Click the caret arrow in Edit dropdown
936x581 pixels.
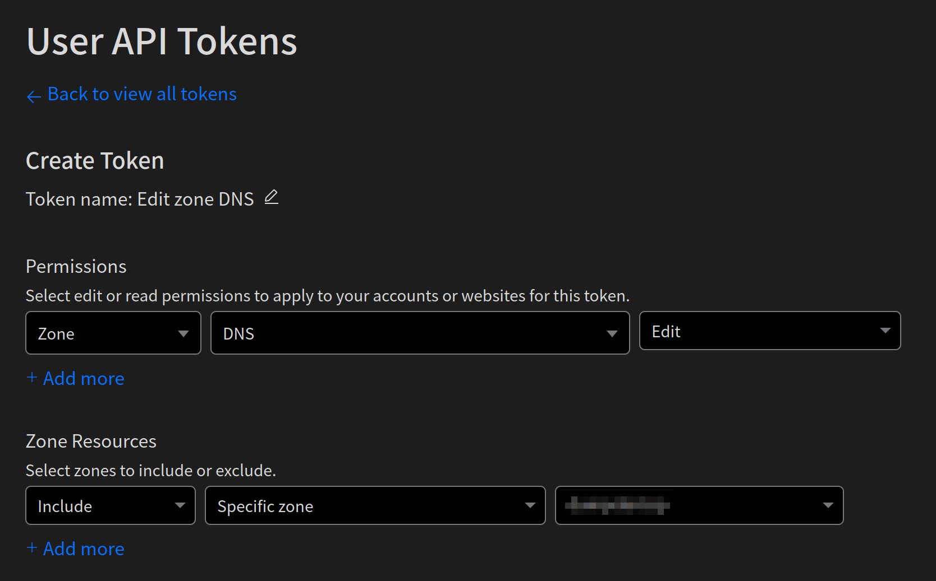coord(885,331)
